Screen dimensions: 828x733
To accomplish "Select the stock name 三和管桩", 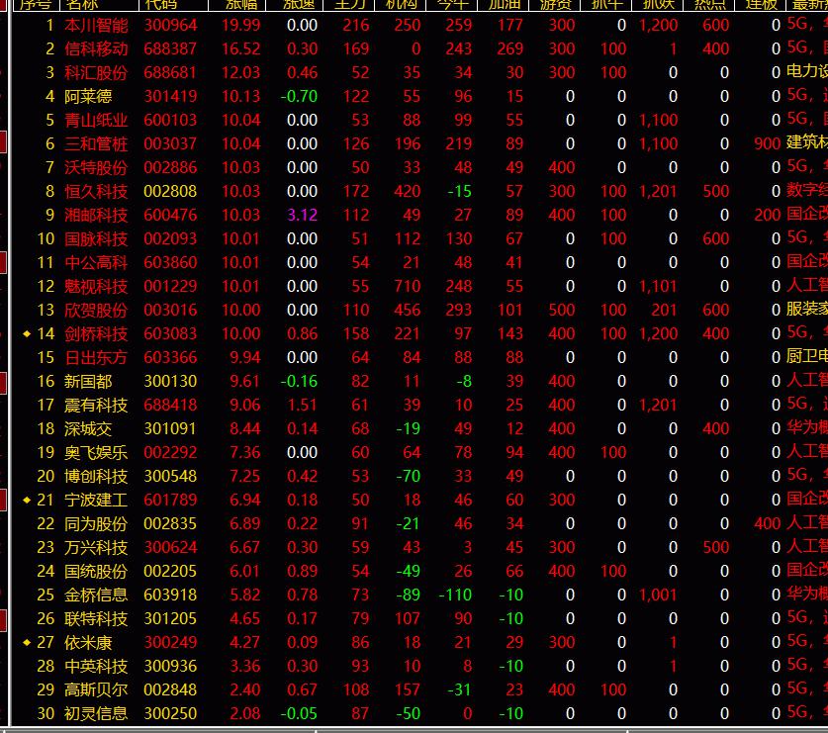I will [x=96, y=144].
